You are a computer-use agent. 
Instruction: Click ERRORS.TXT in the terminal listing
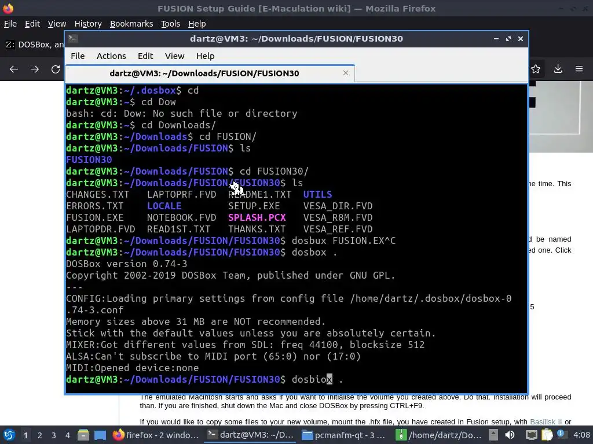[94, 206]
